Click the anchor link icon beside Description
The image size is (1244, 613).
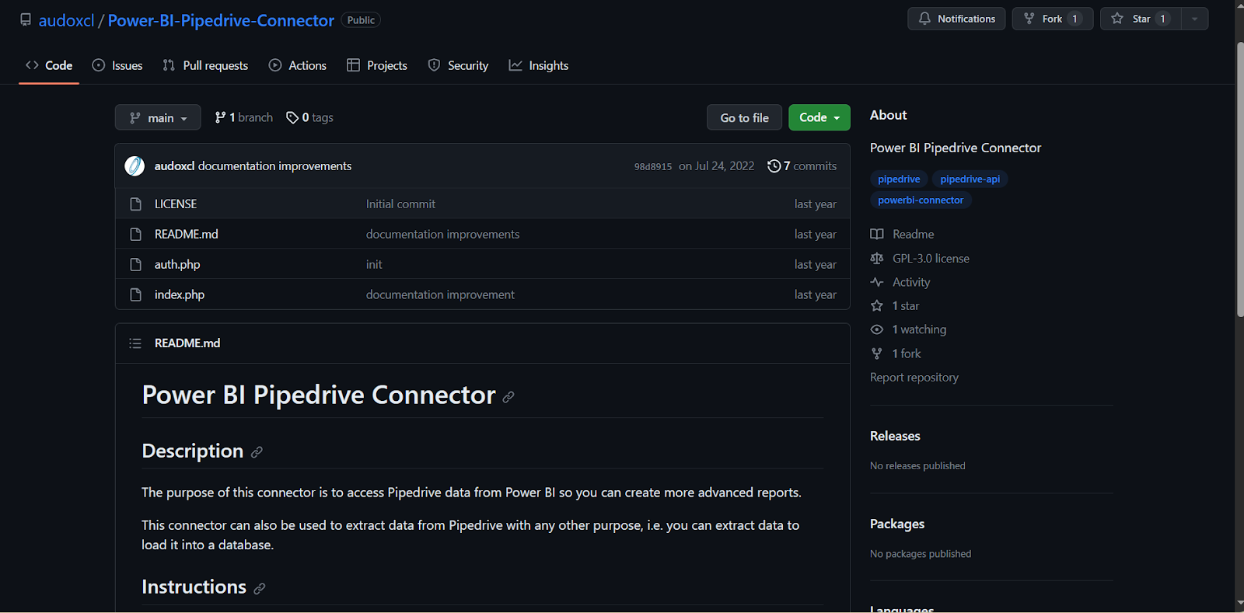pos(257,452)
